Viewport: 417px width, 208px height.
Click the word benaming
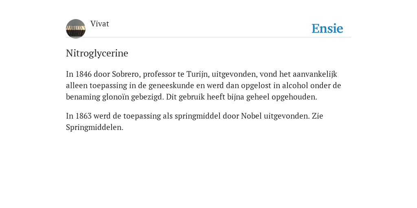[x=83, y=97]
